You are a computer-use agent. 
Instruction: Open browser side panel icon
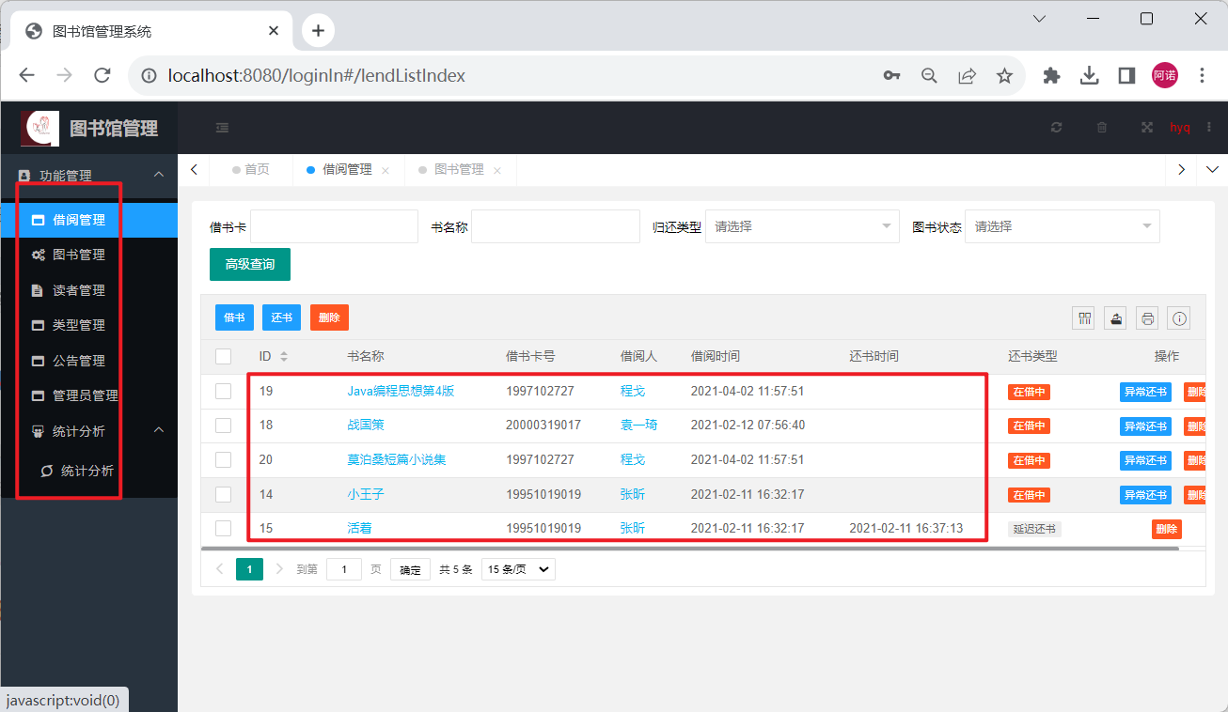pyautogui.click(x=1126, y=76)
